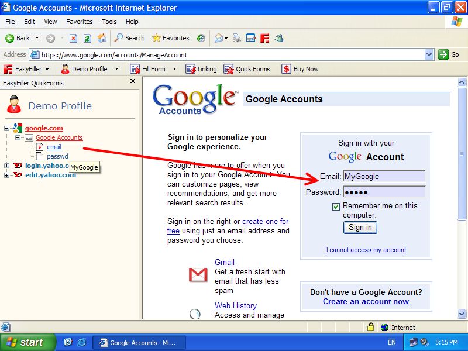Toggle Remember me on this computer checkbox
The width and height of the screenshot is (468, 351).
(x=336, y=207)
